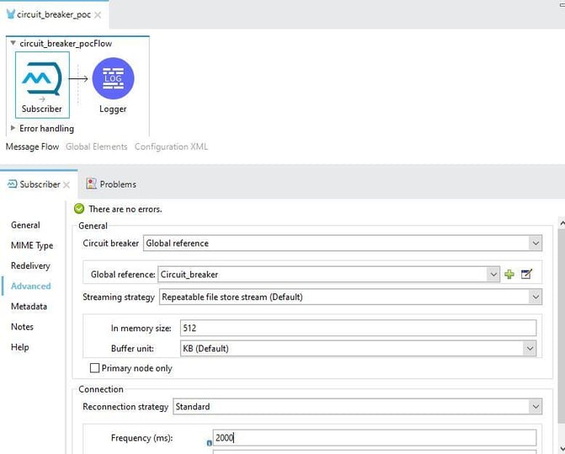Click the Connection group heading

pyautogui.click(x=101, y=389)
